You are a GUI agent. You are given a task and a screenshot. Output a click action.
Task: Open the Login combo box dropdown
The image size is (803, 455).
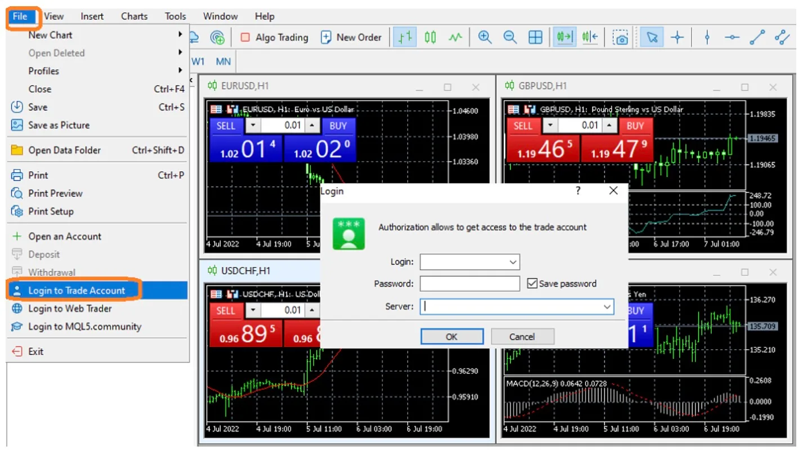point(512,262)
